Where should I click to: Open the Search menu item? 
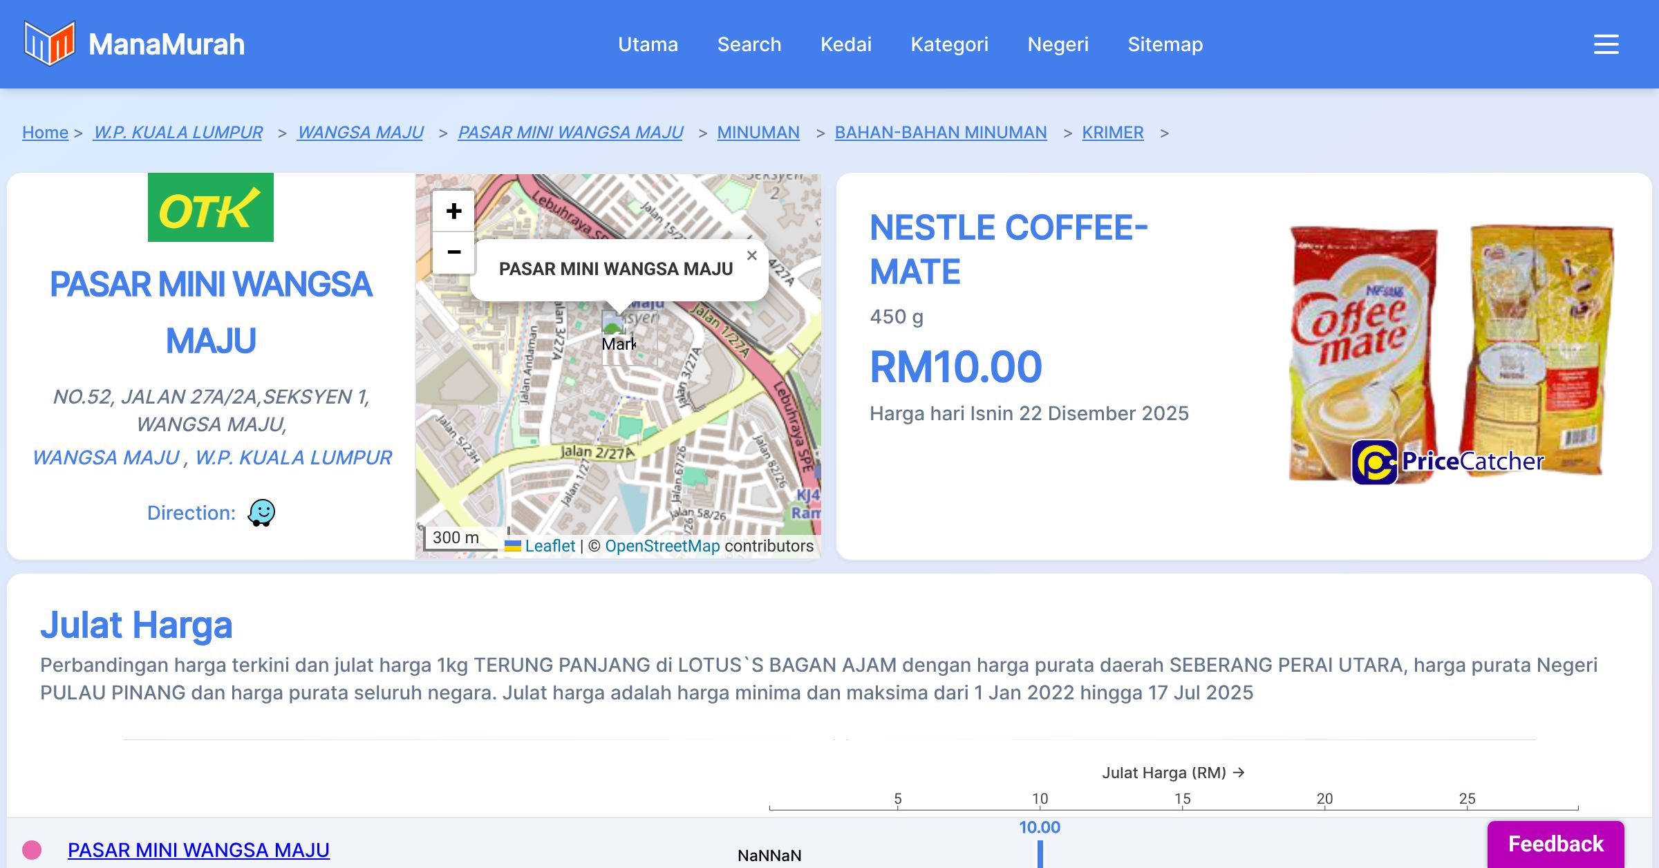click(749, 44)
